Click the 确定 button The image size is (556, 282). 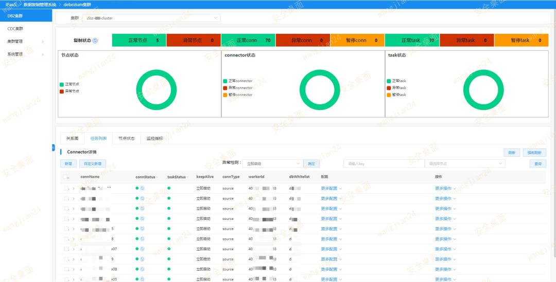point(311,164)
